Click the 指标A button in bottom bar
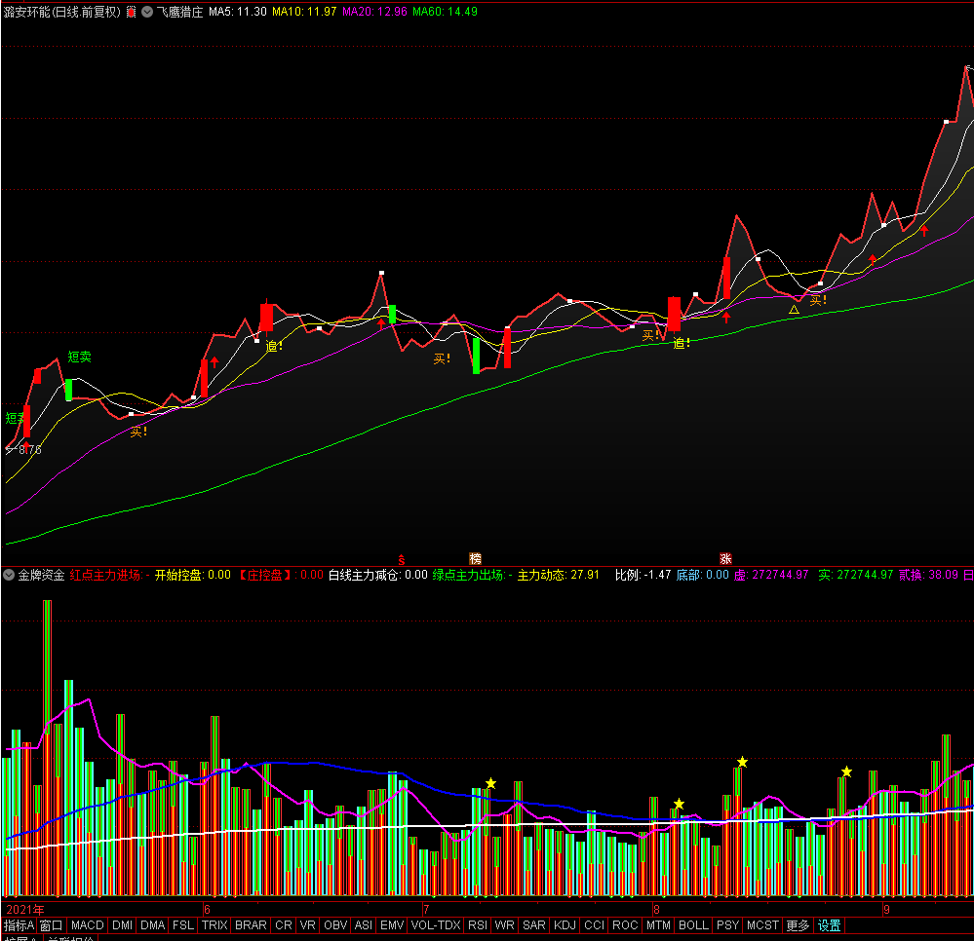Viewport: 974px width, 941px height. click(19, 925)
